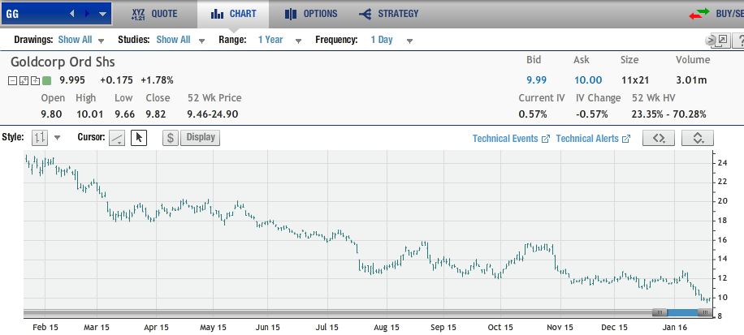Switch to the Quote tab
This screenshot has width=744, height=335.
point(154,14)
